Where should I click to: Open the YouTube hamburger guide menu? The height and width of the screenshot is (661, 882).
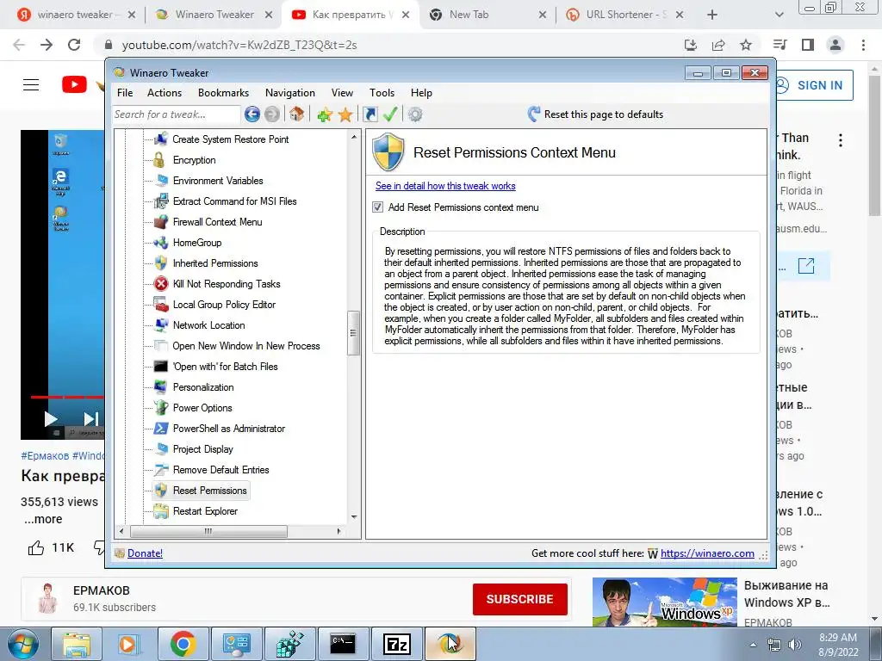(31, 85)
